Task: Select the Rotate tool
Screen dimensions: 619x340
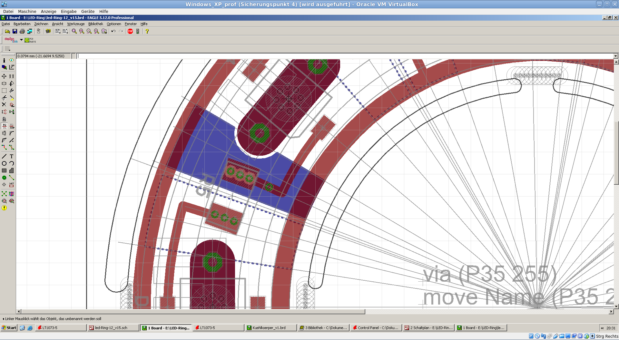Action: coord(12,83)
